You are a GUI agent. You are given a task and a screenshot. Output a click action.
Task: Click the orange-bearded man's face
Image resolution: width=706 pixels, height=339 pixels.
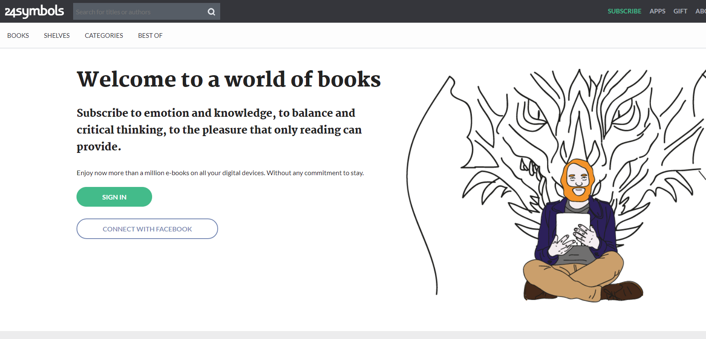(578, 179)
